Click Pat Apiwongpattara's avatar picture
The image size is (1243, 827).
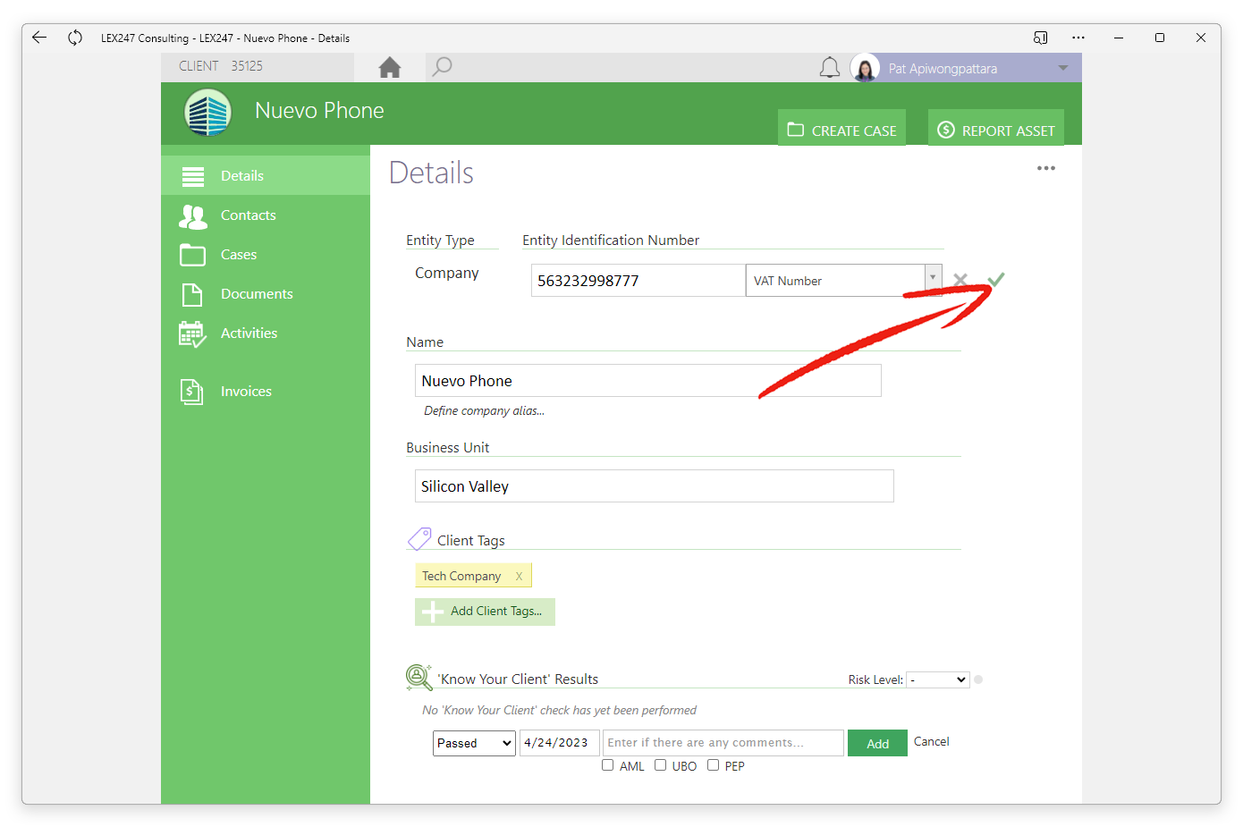pyautogui.click(x=865, y=68)
